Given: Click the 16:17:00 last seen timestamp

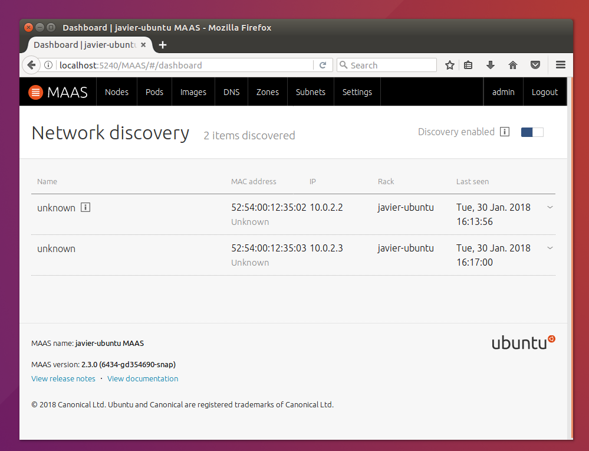Looking at the screenshot, I should tap(475, 262).
